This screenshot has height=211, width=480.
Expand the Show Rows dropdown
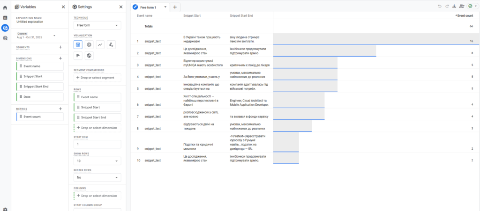[x=97, y=160]
